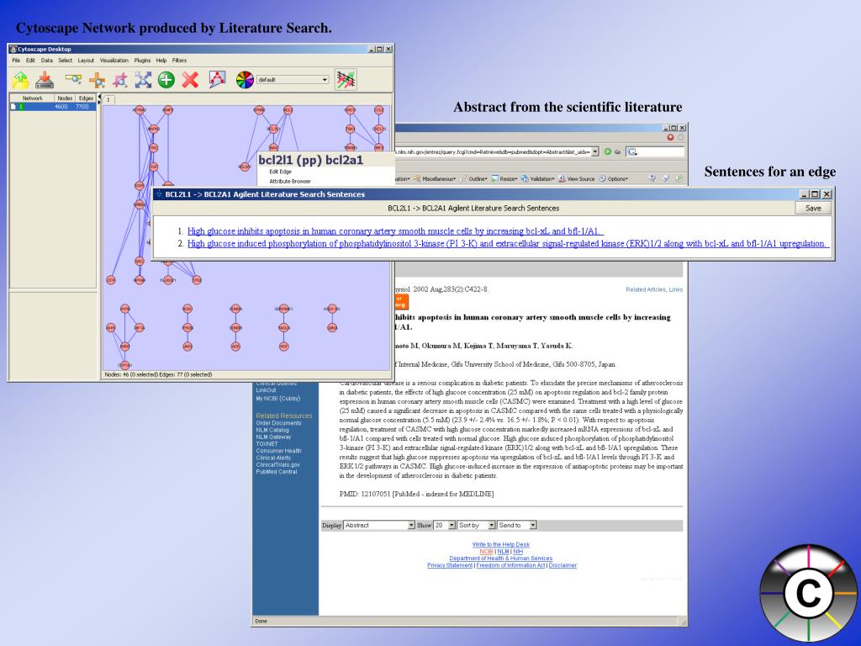Click the 'NLM Gateway' sidebar link
Screen dimensions: 861x646
click(273, 437)
